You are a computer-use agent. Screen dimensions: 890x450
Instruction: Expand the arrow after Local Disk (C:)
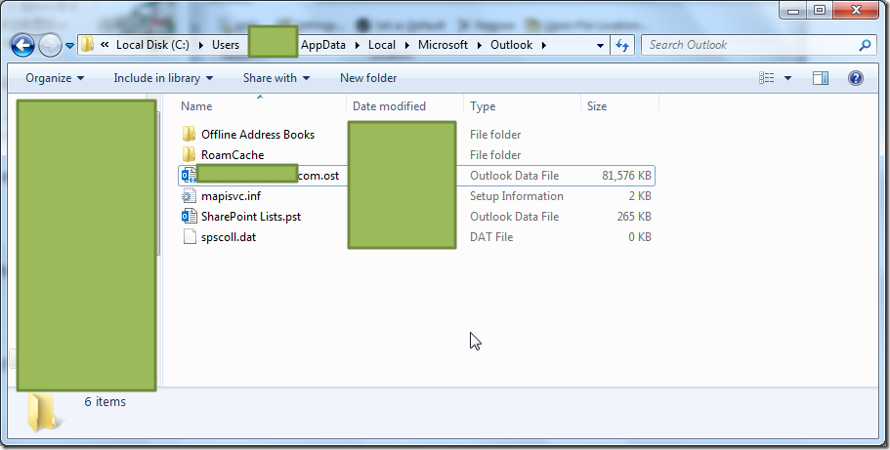(201, 46)
